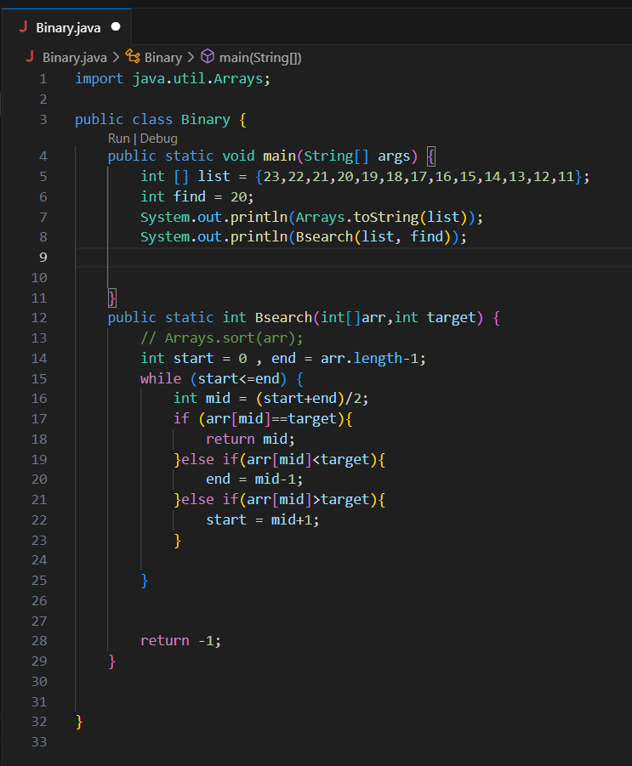Click blue closing brace on line 25

click(145, 581)
